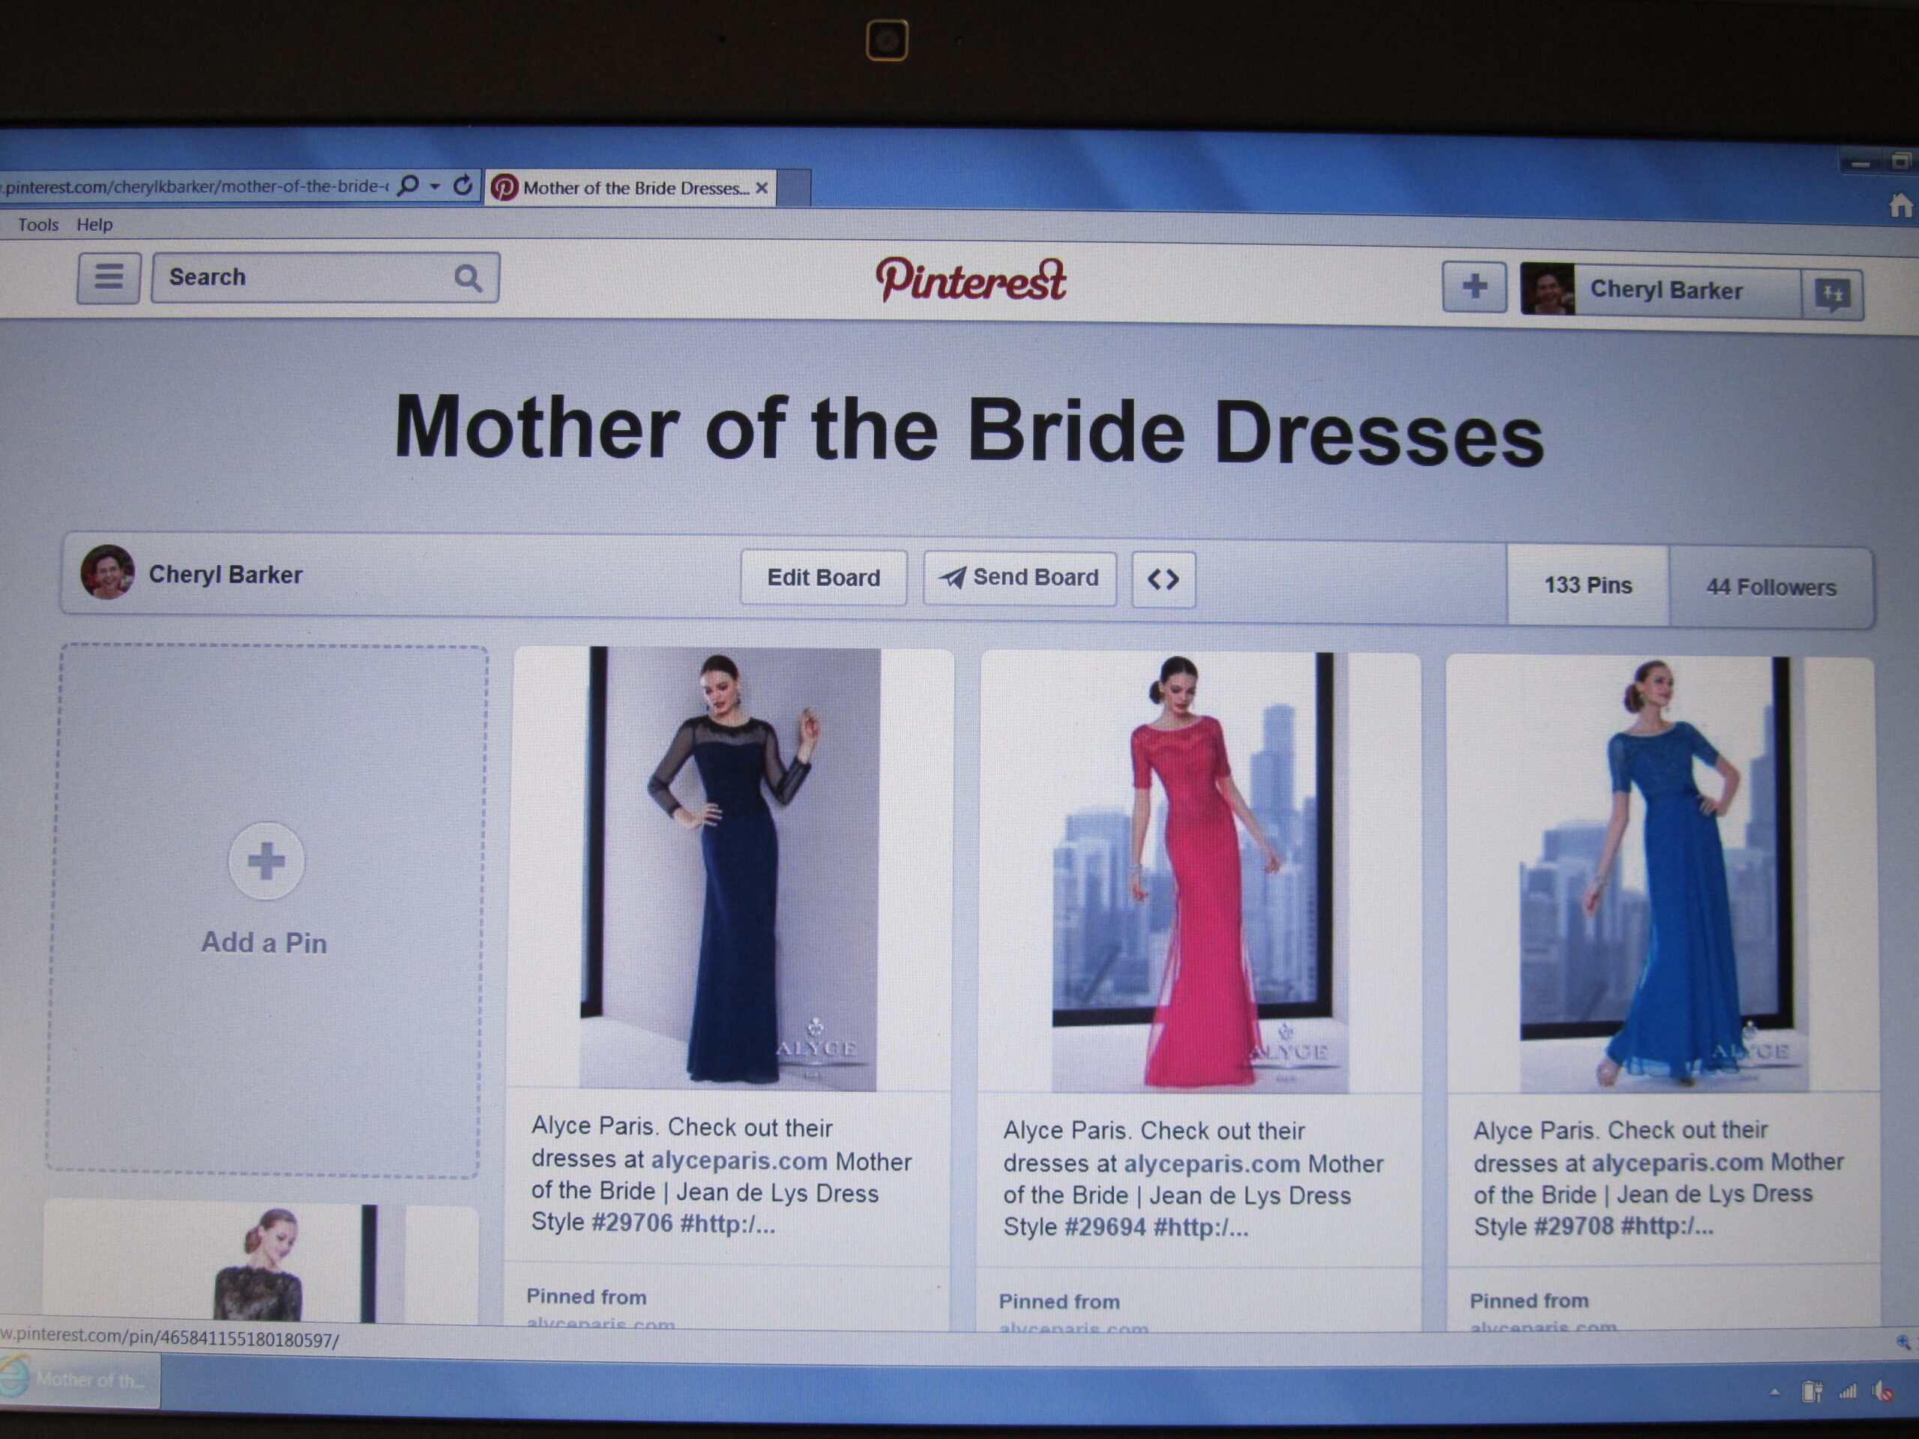The height and width of the screenshot is (1439, 1919).
Task: Click alyceparis.com link in pink dress pin
Action: click(1212, 1163)
